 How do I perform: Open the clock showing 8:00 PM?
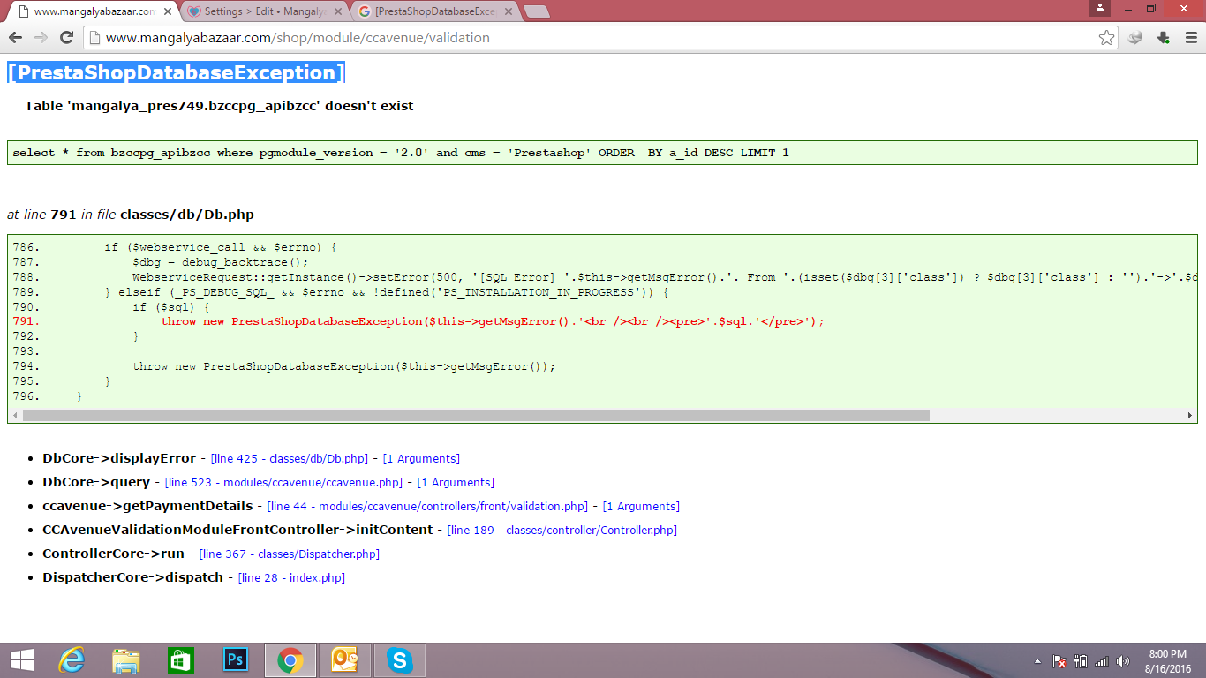pyautogui.click(x=1167, y=660)
